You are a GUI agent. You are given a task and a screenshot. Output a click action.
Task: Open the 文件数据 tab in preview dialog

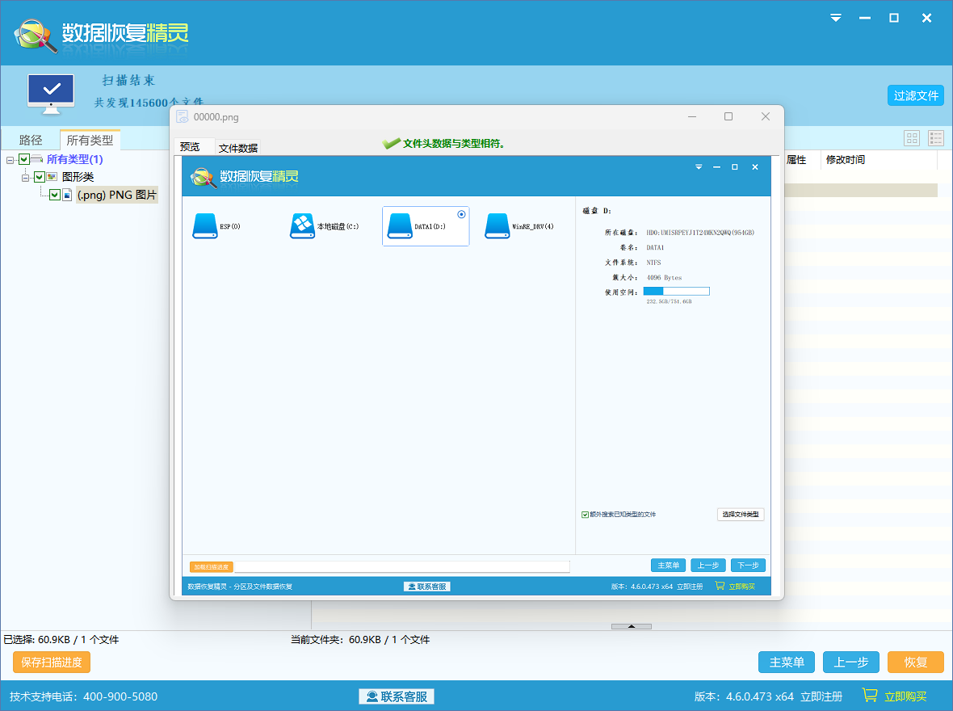pos(238,148)
